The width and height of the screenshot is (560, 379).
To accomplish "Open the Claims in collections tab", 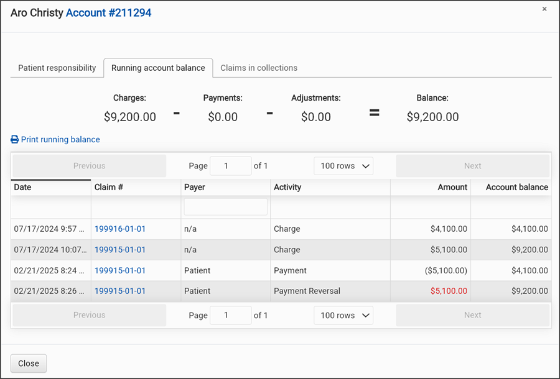I will tap(259, 68).
